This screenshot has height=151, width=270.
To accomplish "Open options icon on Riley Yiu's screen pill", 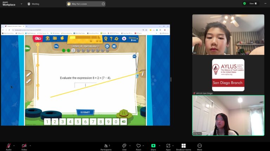I will click(x=103, y=4).
